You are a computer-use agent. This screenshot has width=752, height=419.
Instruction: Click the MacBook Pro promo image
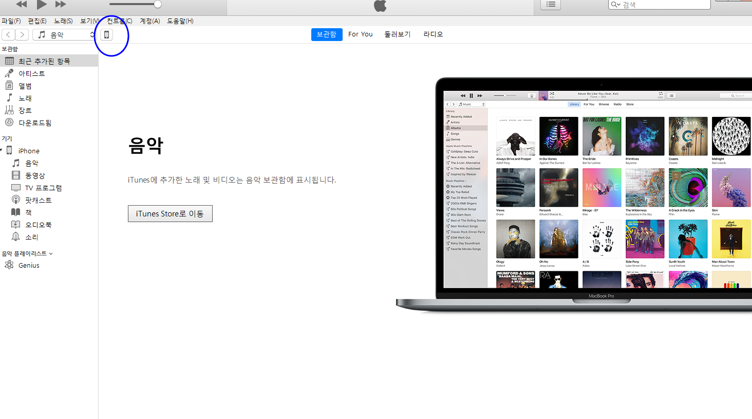click(574, 195)
